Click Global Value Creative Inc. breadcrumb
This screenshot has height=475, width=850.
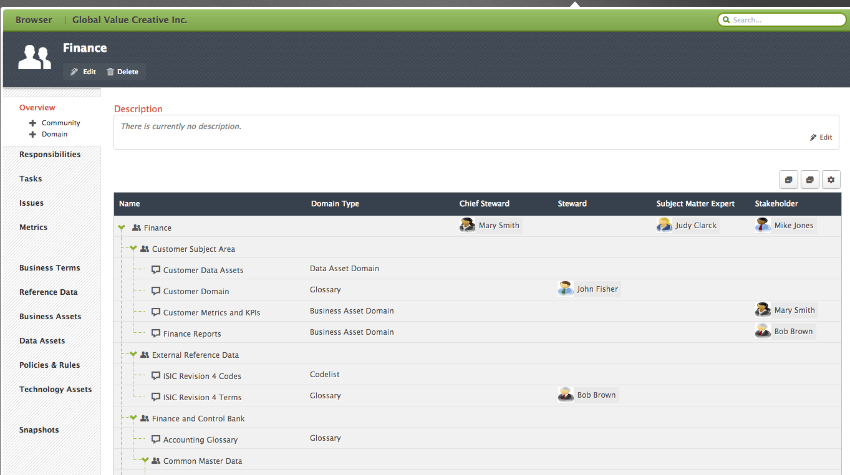pos(130,20)
